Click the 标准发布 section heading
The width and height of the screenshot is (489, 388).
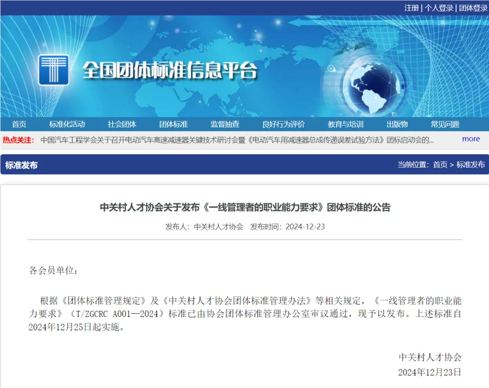pyautogui.click(x=22, y=165)
